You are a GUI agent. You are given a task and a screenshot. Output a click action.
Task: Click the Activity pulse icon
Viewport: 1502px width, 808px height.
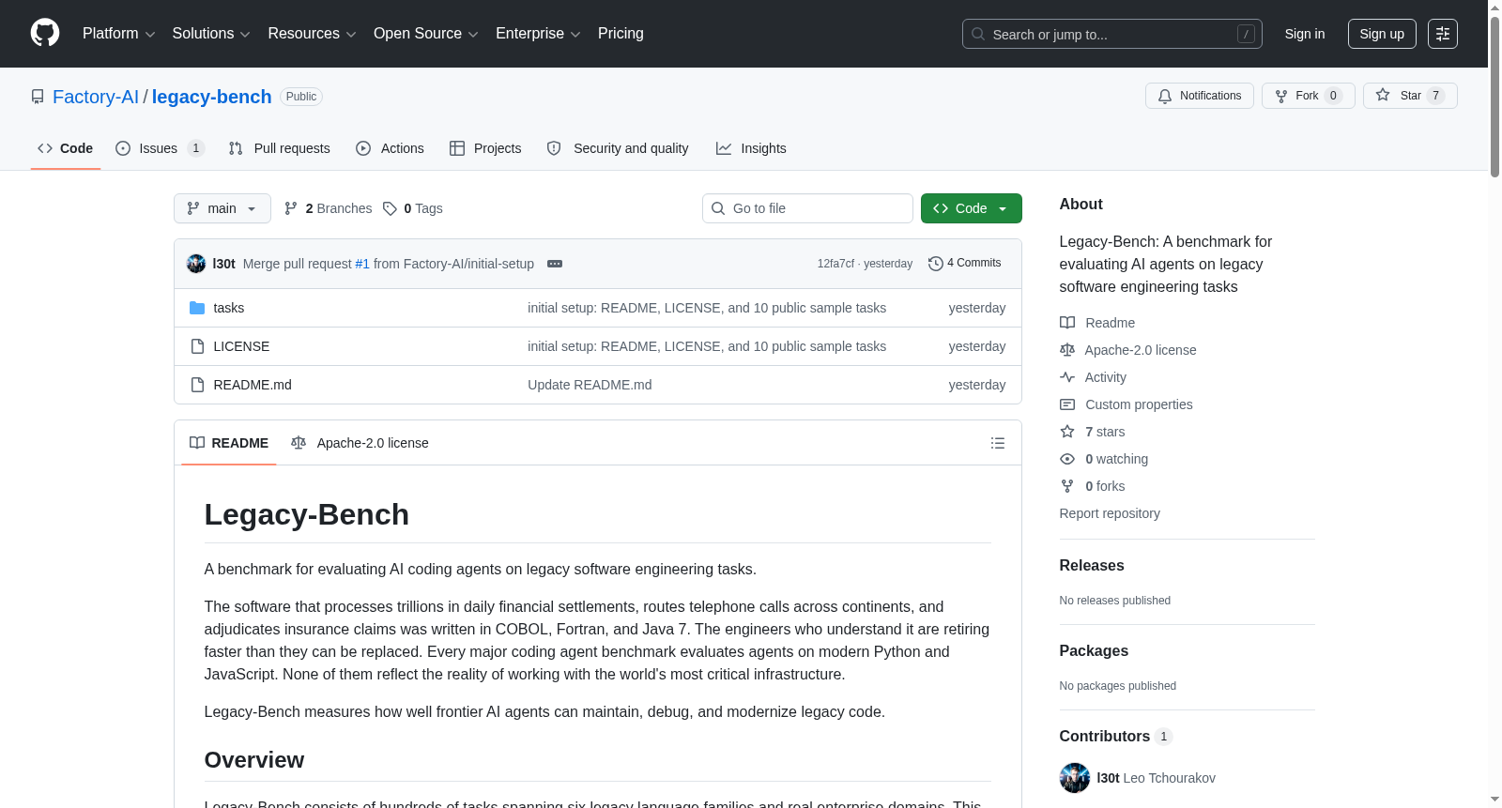(x=1067, y=377)
